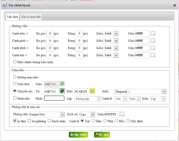The height and width of the screenshot is (141, 179).
Task: Click the gradient Từ #0B7514 field
Action: coord(52,91)
